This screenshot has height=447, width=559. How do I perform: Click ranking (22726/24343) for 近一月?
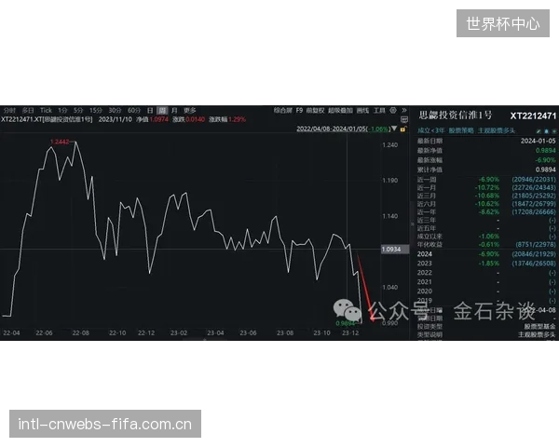pos(534,187)
